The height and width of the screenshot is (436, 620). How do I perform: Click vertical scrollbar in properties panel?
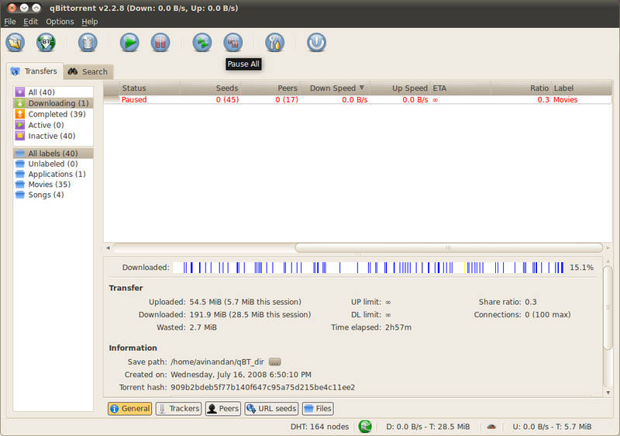(x=608, y=307)
